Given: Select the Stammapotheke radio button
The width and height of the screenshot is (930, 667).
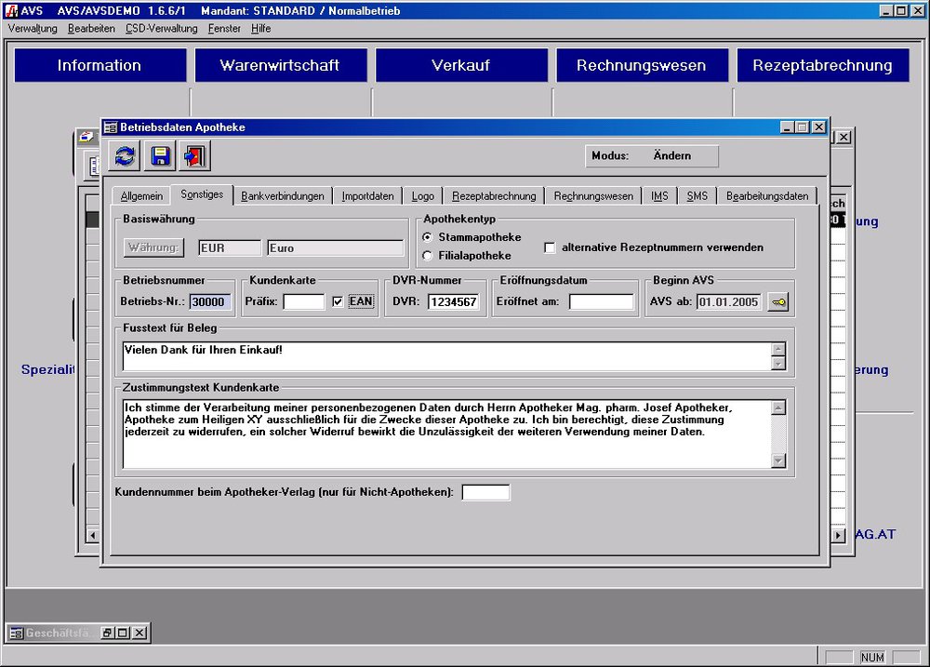Looking at the screenshot, I should pyautogui.click(x=427, y=238).
